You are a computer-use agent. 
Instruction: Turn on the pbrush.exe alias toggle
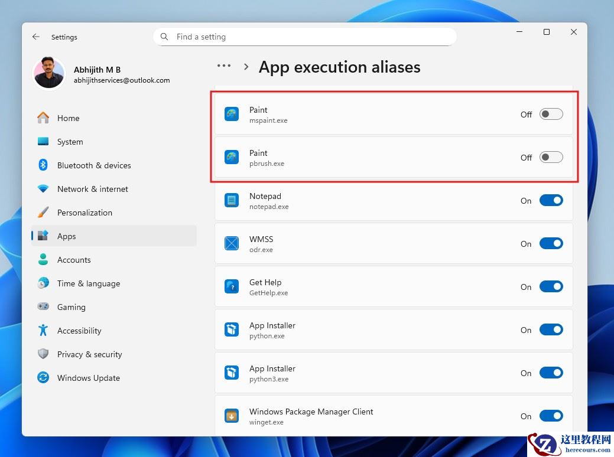coord(551,157)
